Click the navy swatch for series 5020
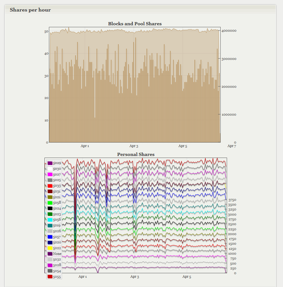The width and height of the screenshot is (283, 287). 50,242
